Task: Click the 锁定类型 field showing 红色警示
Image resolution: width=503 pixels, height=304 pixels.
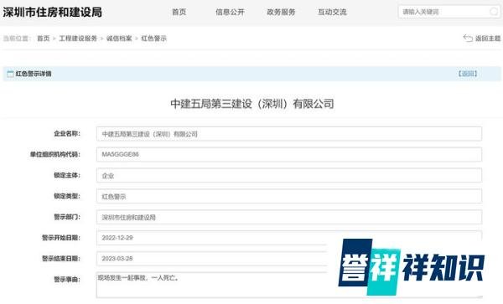Action: click(289, 196)
